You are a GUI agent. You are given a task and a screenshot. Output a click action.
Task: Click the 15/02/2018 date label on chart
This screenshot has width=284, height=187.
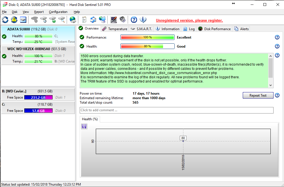[x=183, y=162]
